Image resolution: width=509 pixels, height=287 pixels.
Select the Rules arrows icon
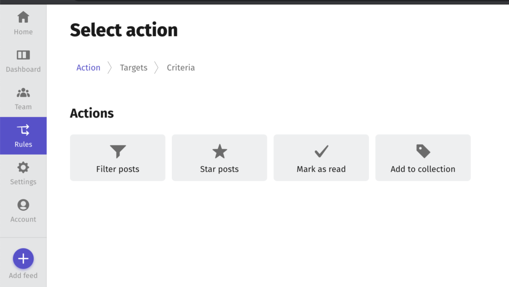23,130
